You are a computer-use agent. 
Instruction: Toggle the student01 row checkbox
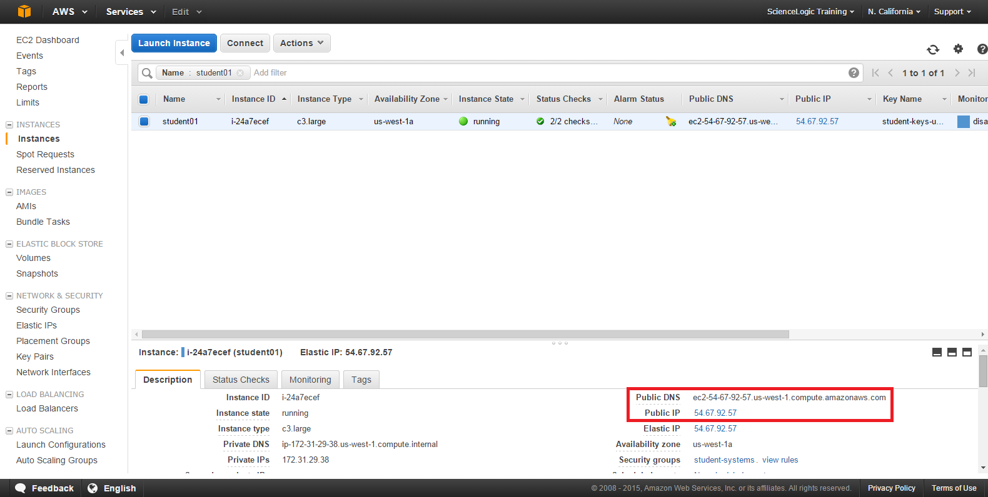144,121
